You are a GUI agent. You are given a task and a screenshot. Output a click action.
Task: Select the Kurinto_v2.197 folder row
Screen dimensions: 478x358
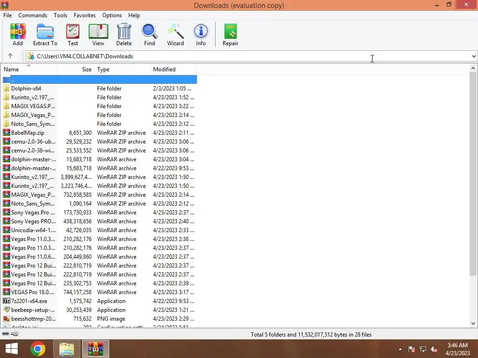point(100,97)
